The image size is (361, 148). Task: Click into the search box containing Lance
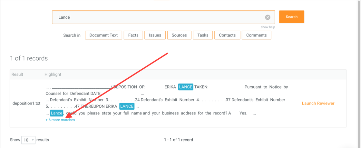(x=158, y=17)
